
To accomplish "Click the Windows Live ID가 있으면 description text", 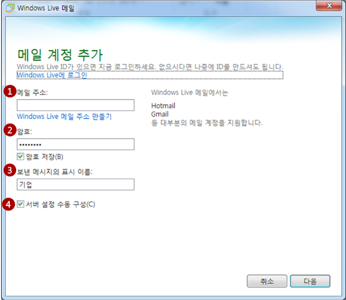I will (x=150, y=67).
